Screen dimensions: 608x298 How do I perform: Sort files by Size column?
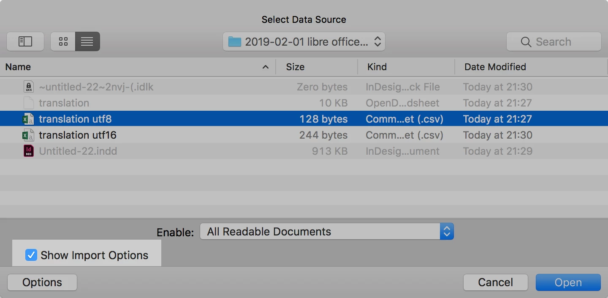click(295, 67)
